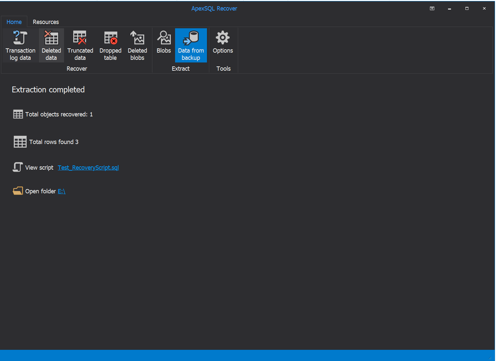
Task: Click the Total rows found grid icon
Action: coord(20,142)
